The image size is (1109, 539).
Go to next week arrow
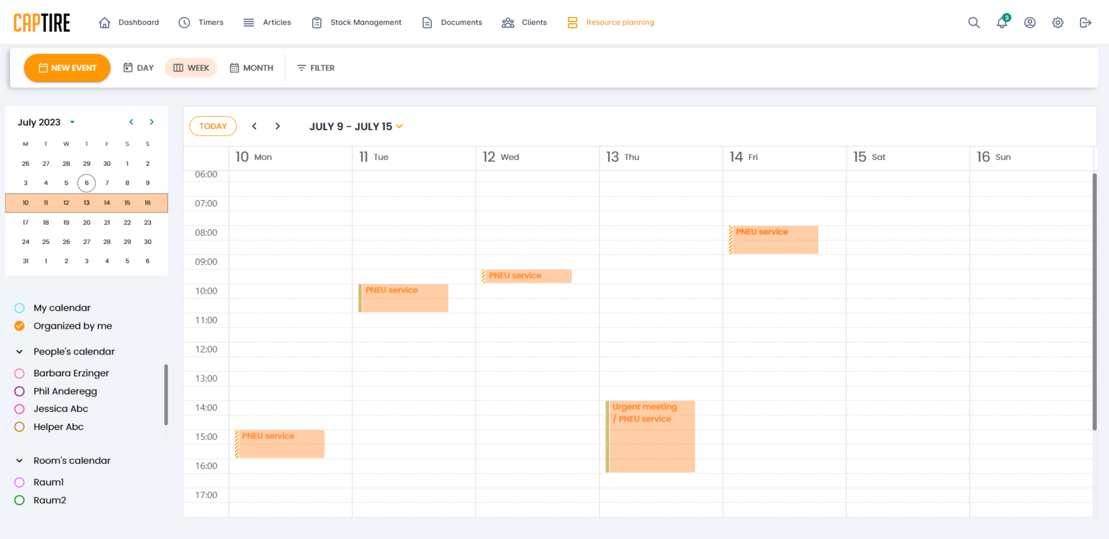278,126
